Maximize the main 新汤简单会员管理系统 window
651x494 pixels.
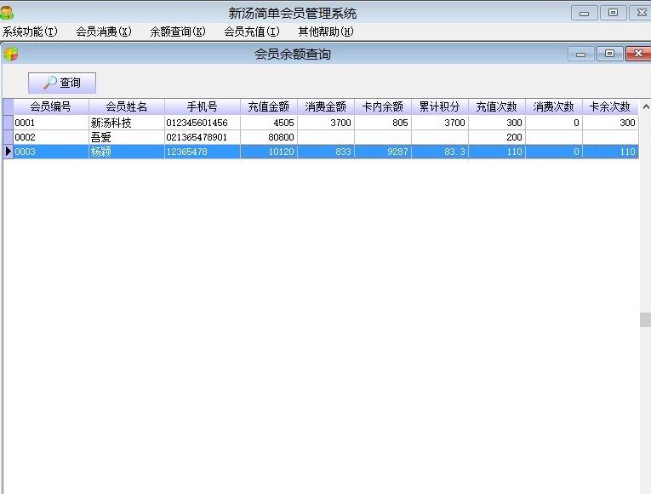pos(613,13)
